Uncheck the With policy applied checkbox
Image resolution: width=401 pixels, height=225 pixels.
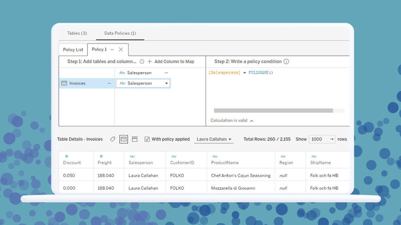coord(147,139)
